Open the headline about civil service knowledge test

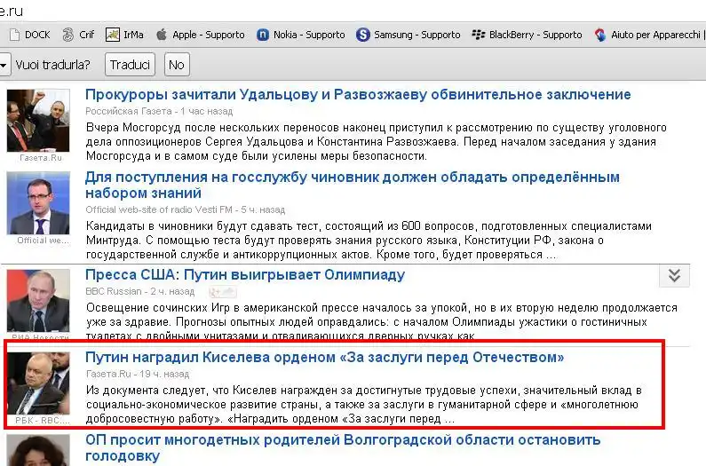coord(352,186)
